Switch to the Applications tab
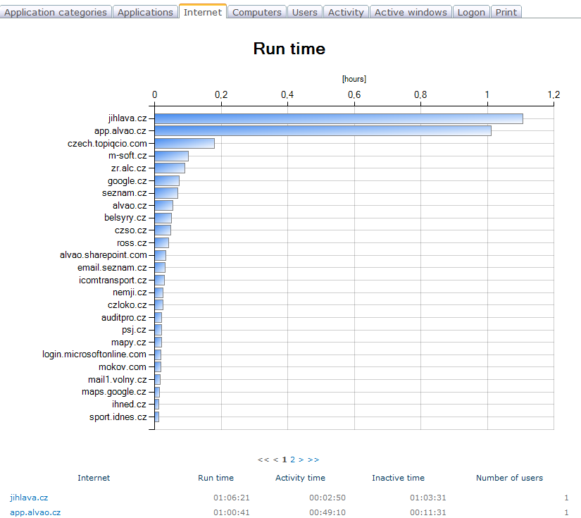581x518 pixels. point(145,12)
